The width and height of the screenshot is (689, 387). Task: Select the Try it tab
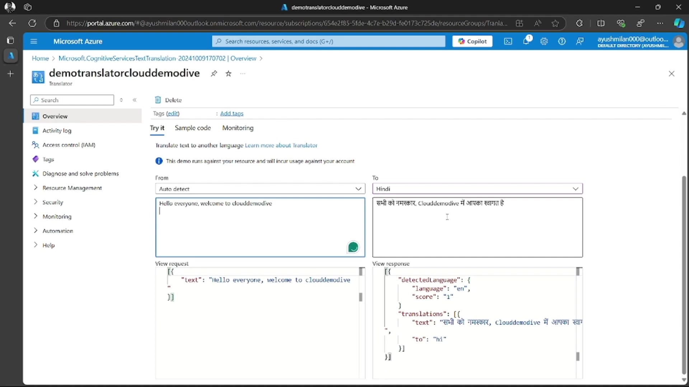click(157, 128)
